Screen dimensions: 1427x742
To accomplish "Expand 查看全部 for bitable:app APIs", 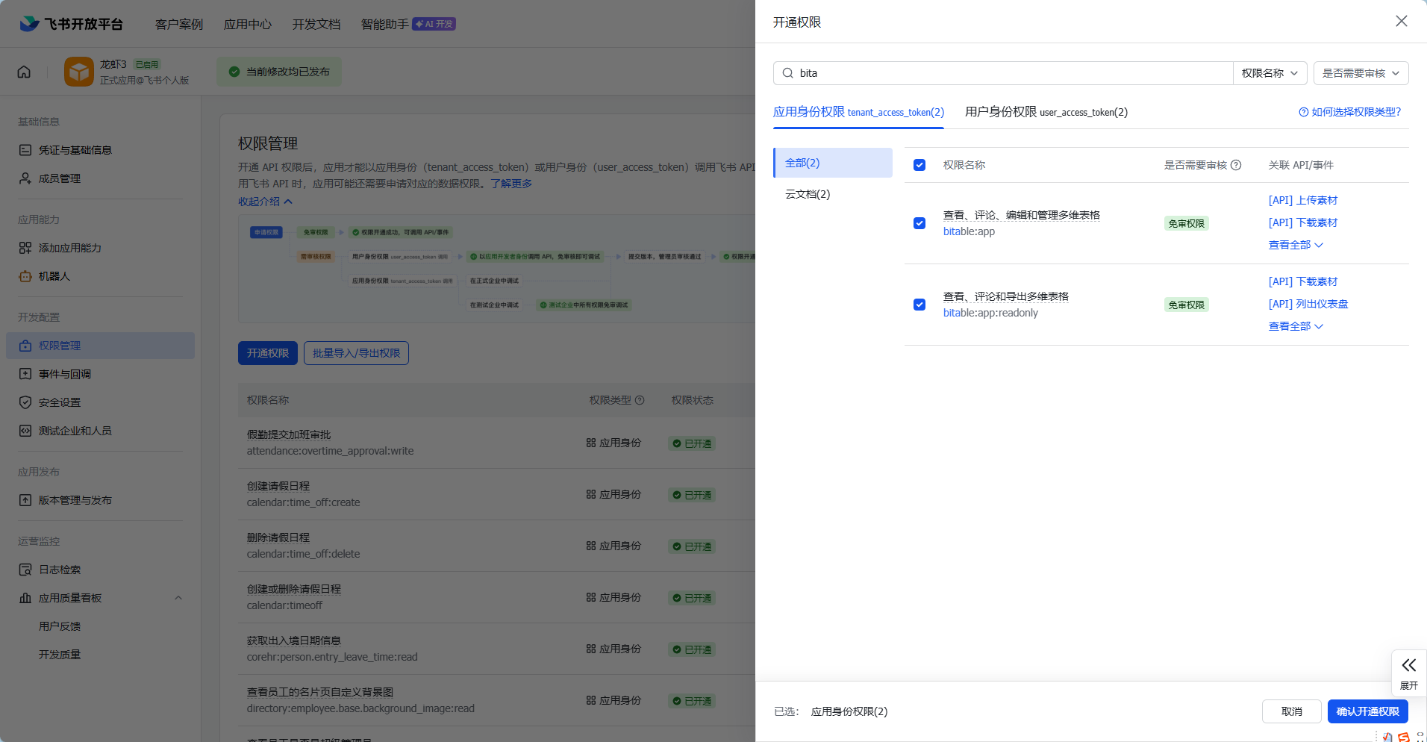I will pos(1296,245).
